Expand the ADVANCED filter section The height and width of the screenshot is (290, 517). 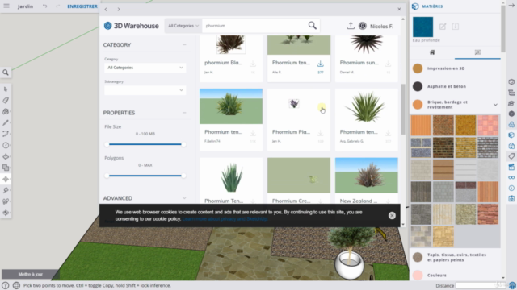pyautogui.click(x=184, y=198)
